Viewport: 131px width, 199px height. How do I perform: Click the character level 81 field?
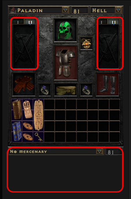(80, 10)
